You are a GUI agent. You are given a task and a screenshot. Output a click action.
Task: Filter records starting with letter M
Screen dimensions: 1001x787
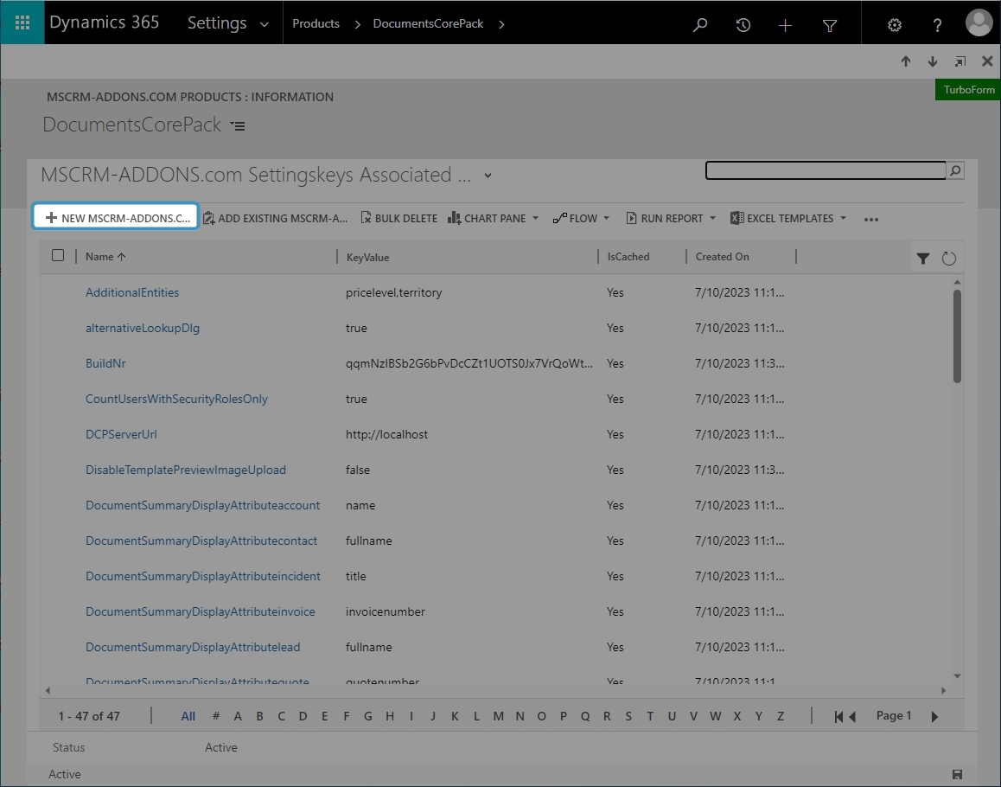point(498,716)
